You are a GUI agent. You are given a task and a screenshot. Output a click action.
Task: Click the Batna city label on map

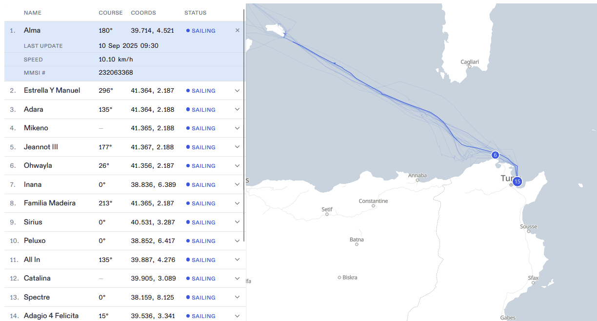click(357, 240)
